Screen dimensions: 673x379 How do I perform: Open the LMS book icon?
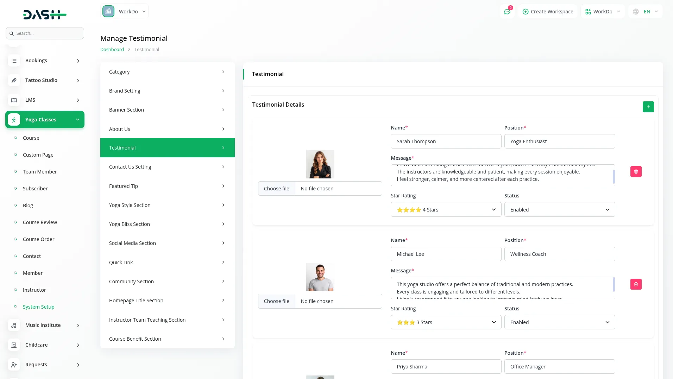14,100
